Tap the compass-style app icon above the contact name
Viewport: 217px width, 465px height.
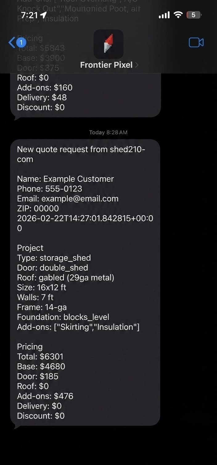tap(108, 44)
